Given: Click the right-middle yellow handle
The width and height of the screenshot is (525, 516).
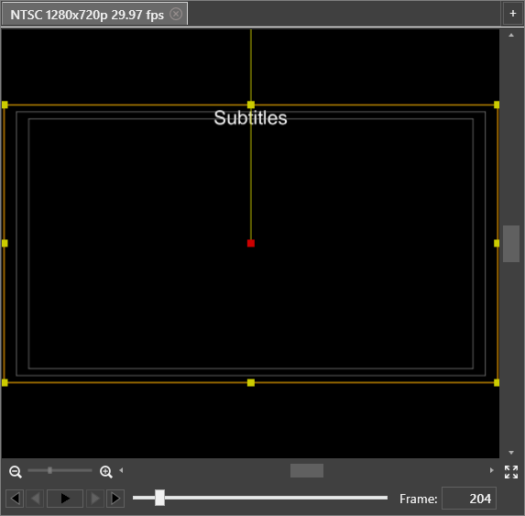Looking at the screenshot, I should click(497, 243).
